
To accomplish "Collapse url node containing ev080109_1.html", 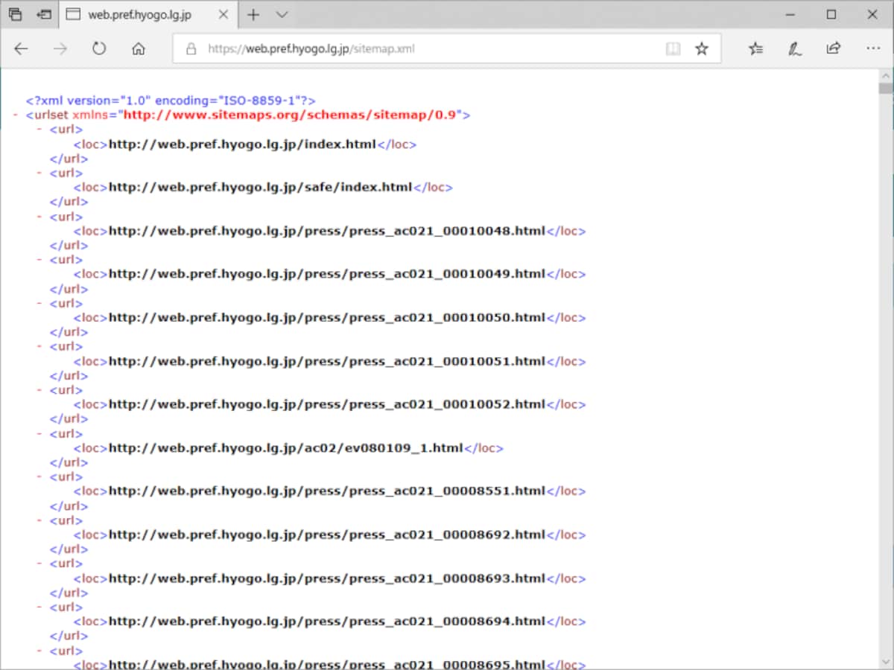I will coord(39,434).
